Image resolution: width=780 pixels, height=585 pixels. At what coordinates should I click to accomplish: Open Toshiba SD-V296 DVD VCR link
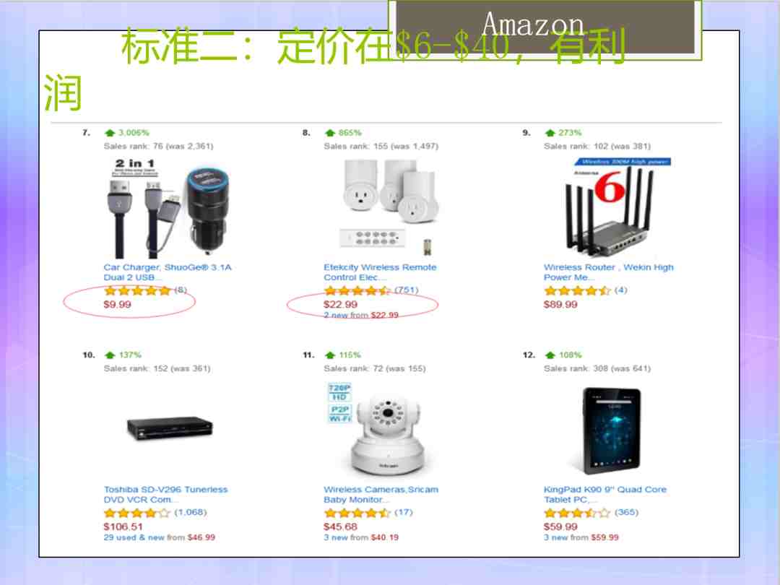(165, 495)
